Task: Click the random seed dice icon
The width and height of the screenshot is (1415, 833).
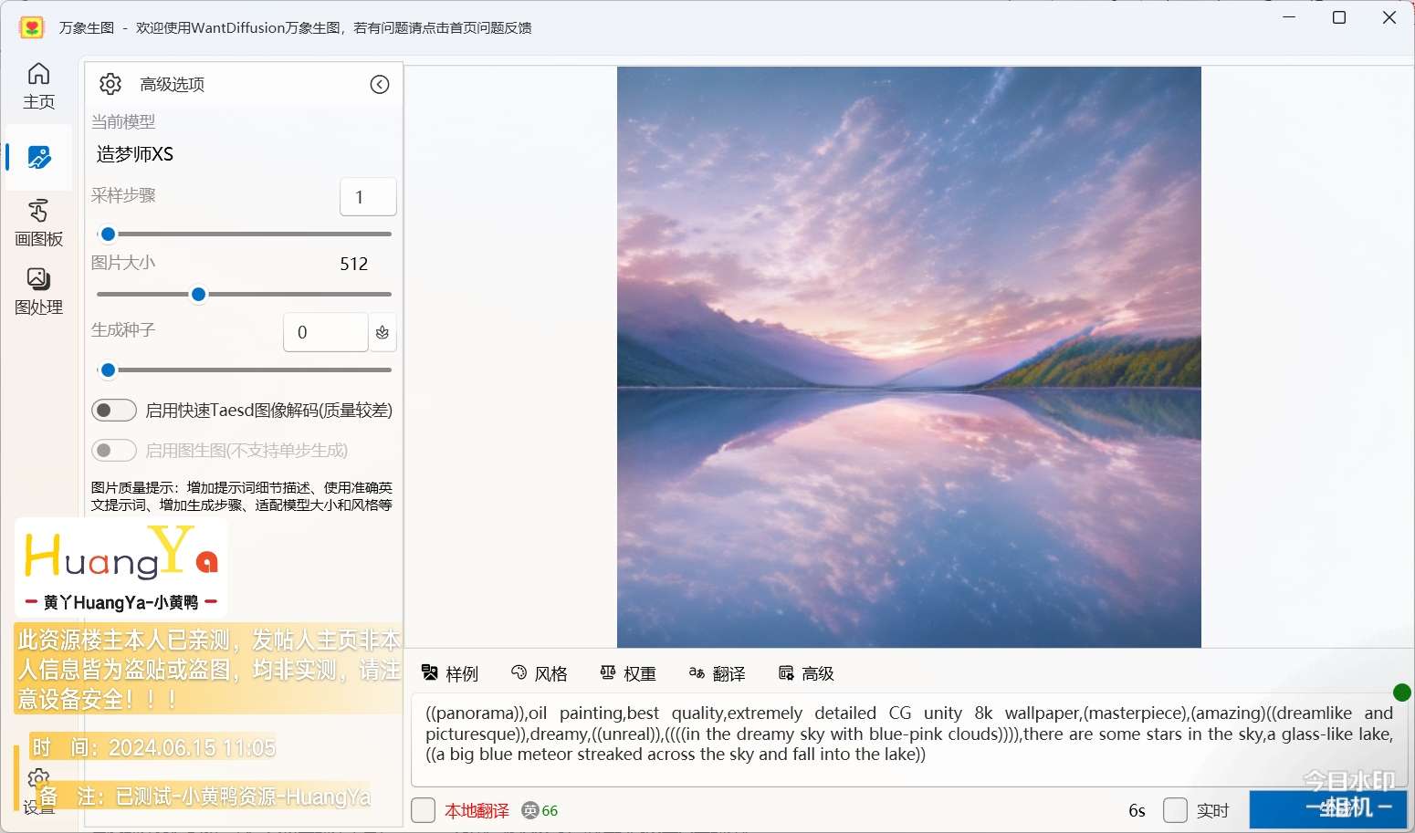Action: [383, 332]
